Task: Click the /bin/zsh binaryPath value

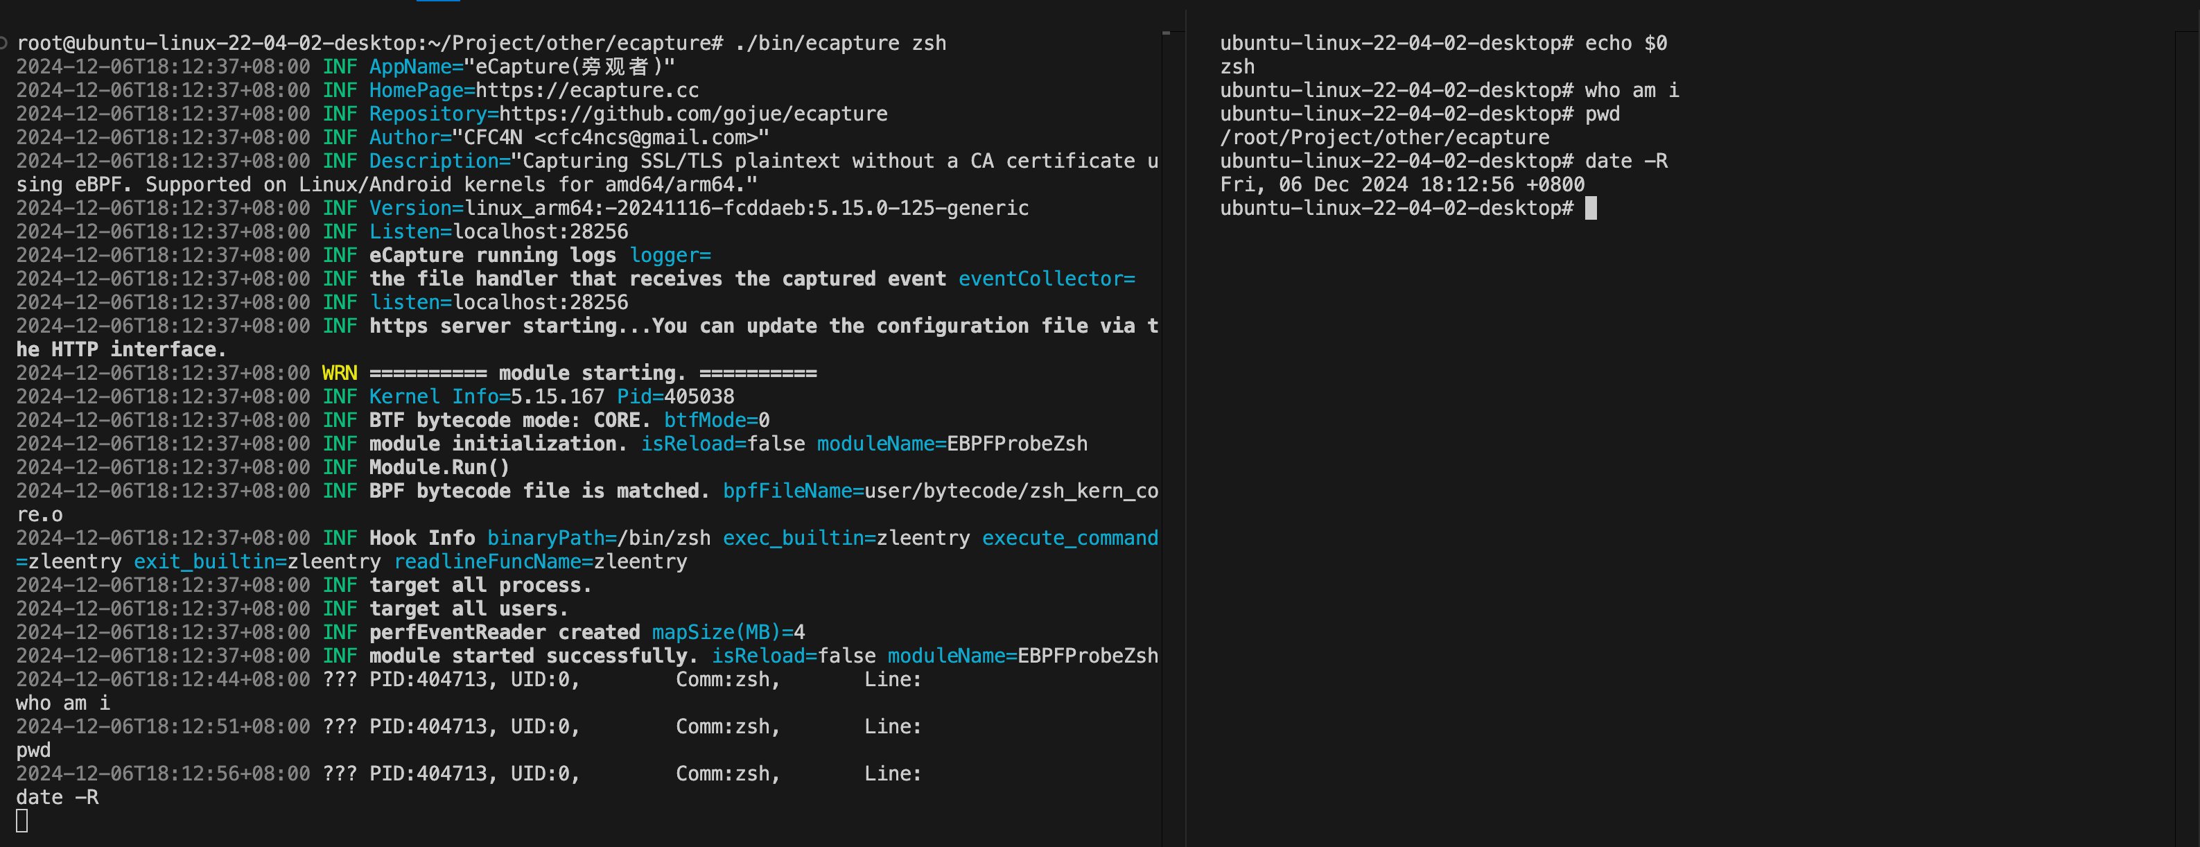Action: pos(663,538)
